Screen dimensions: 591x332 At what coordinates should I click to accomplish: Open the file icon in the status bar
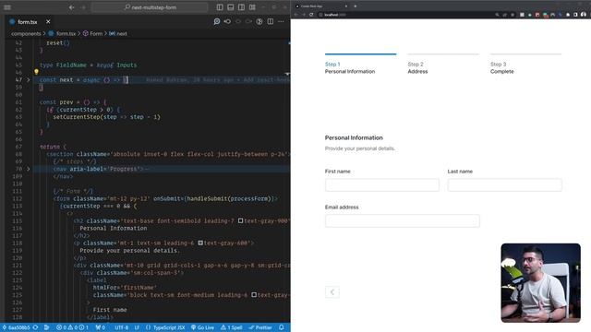pos(47,327)
